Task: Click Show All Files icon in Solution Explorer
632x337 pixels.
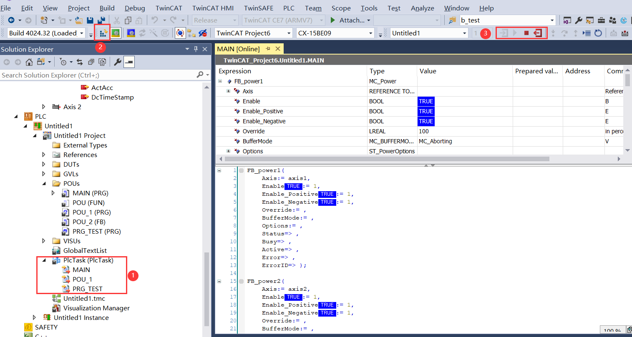Action: [x=102, y=62]
